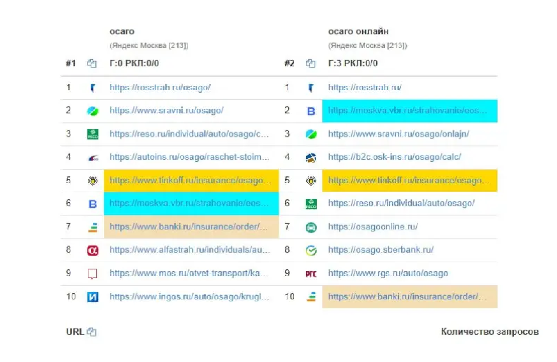
Task: Click the mos.ru favicon in left column
Action: pyautogui.click(x=93, y=274)
